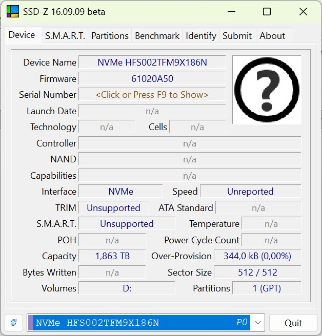Open the Partitions tab
This screenshot has width=322, height=336.
point(110,36)
